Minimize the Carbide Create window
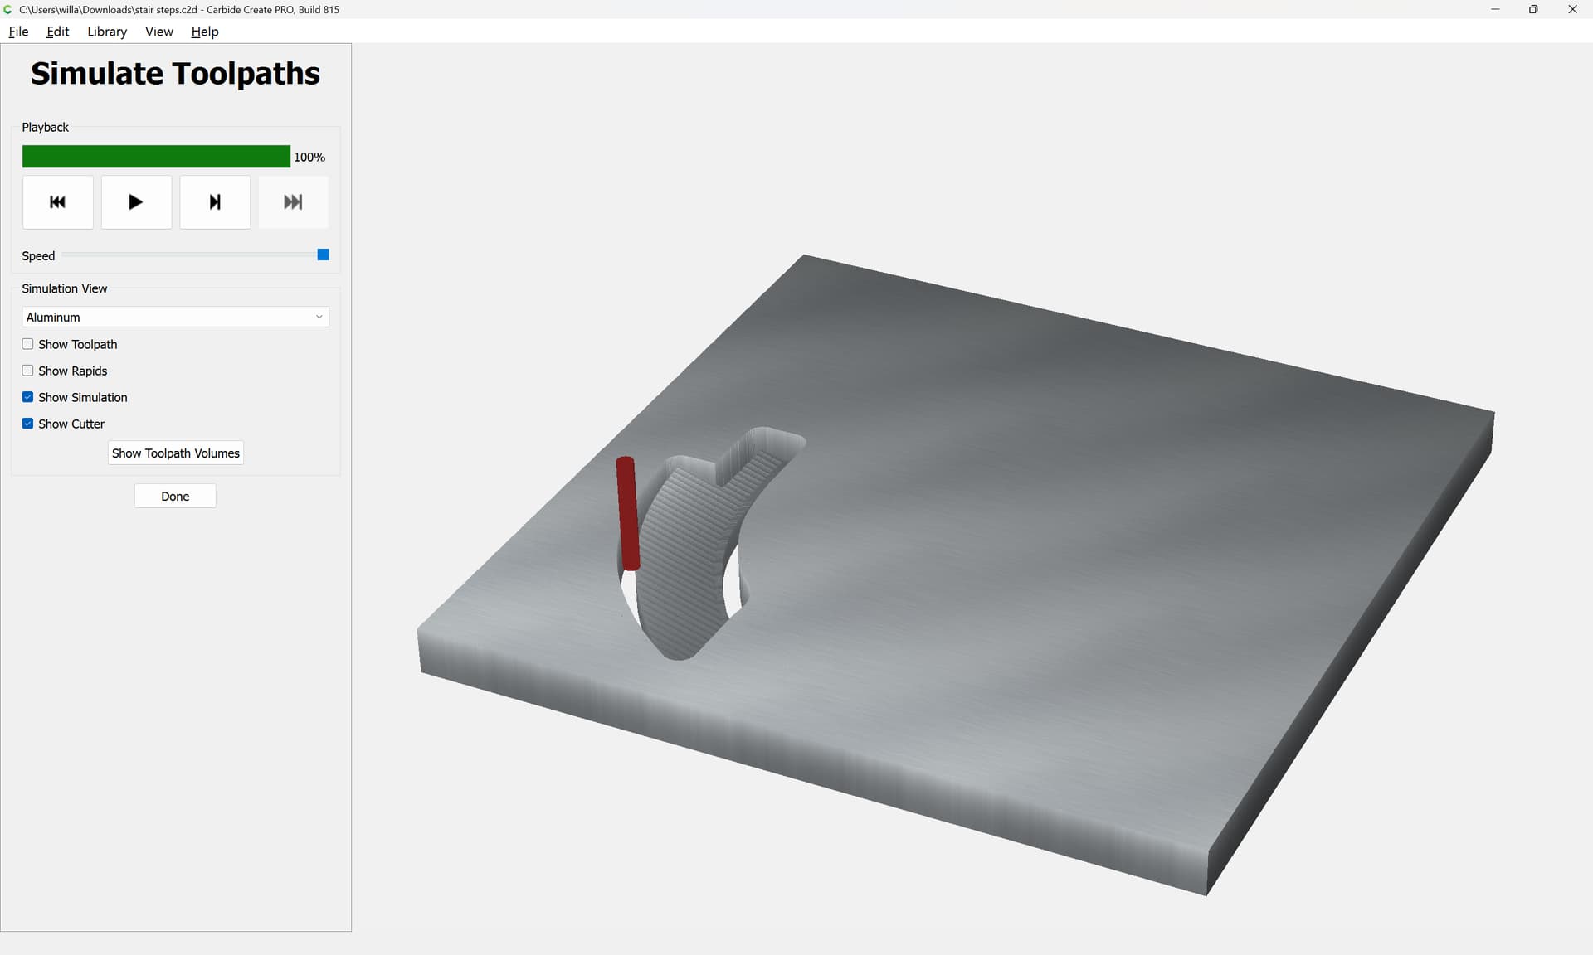 click(1495, 9)
